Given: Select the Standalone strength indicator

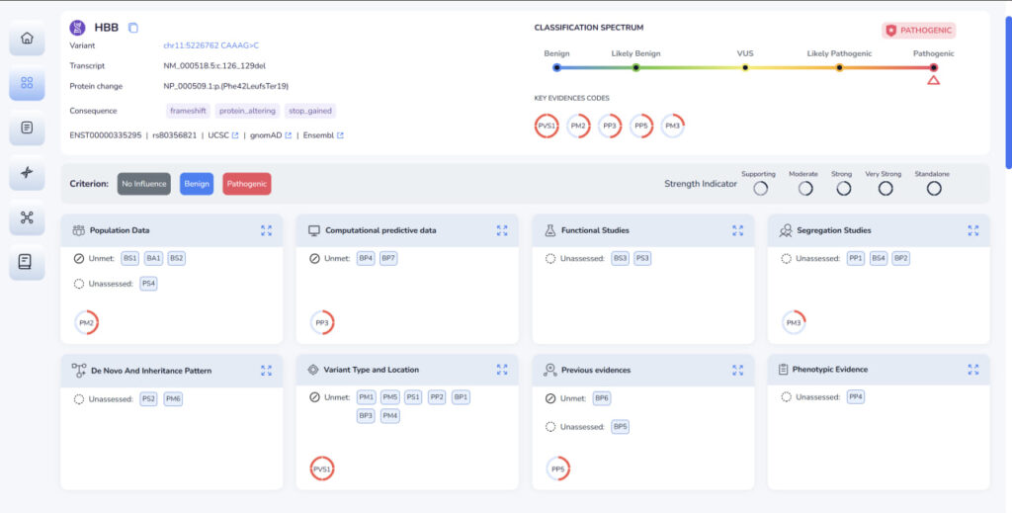Looking at the screenshot, I should (934, 189).
